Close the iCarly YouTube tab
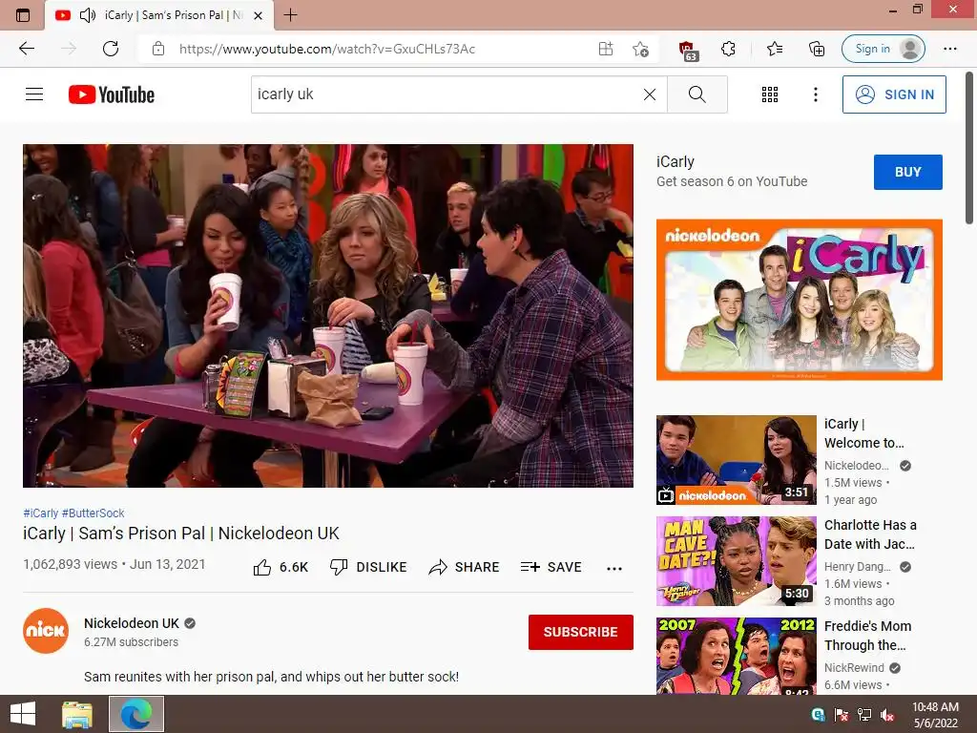The image size is (977, 733). (x=258, y=15)
